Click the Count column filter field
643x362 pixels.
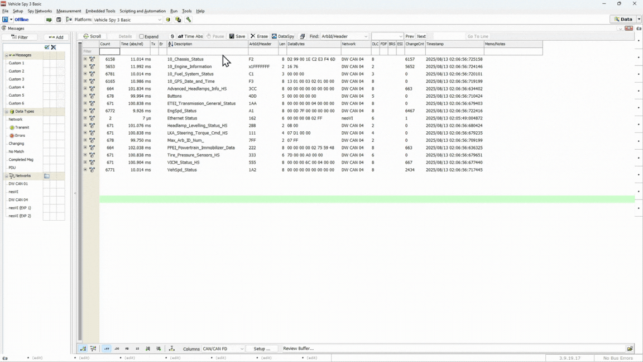[x=109, y=51]
